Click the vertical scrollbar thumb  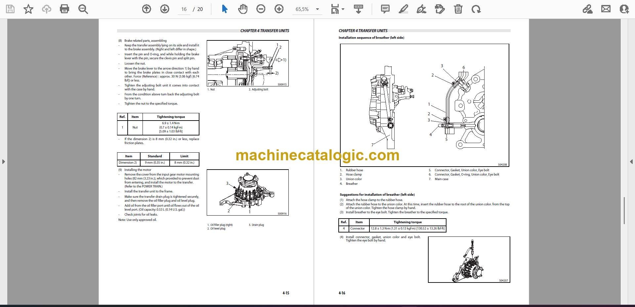coord(624,211)
